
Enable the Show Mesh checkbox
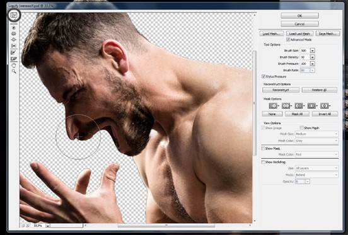301,128
